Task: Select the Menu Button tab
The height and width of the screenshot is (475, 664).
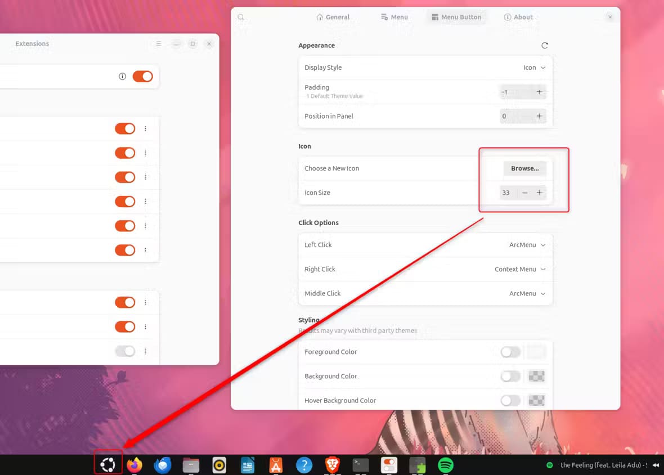Action: click(x=456, y=17)
